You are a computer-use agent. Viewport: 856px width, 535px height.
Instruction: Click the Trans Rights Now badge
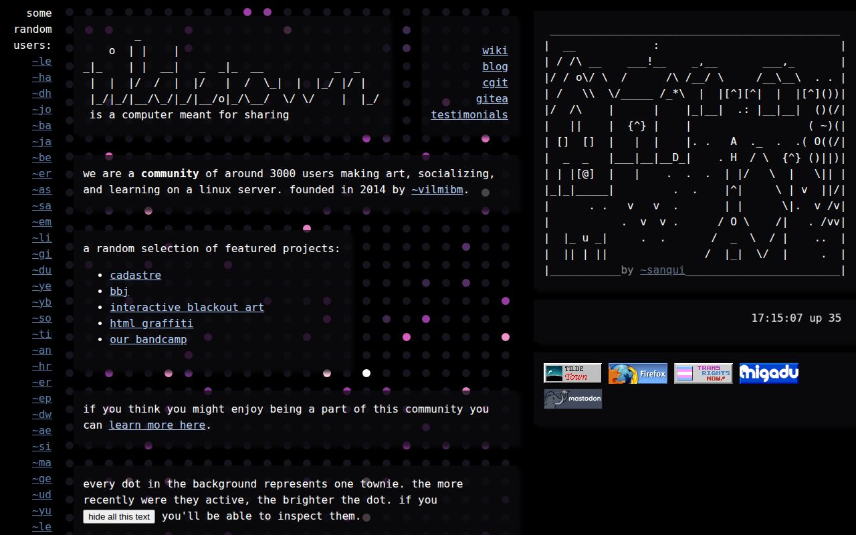click(703, 373)
